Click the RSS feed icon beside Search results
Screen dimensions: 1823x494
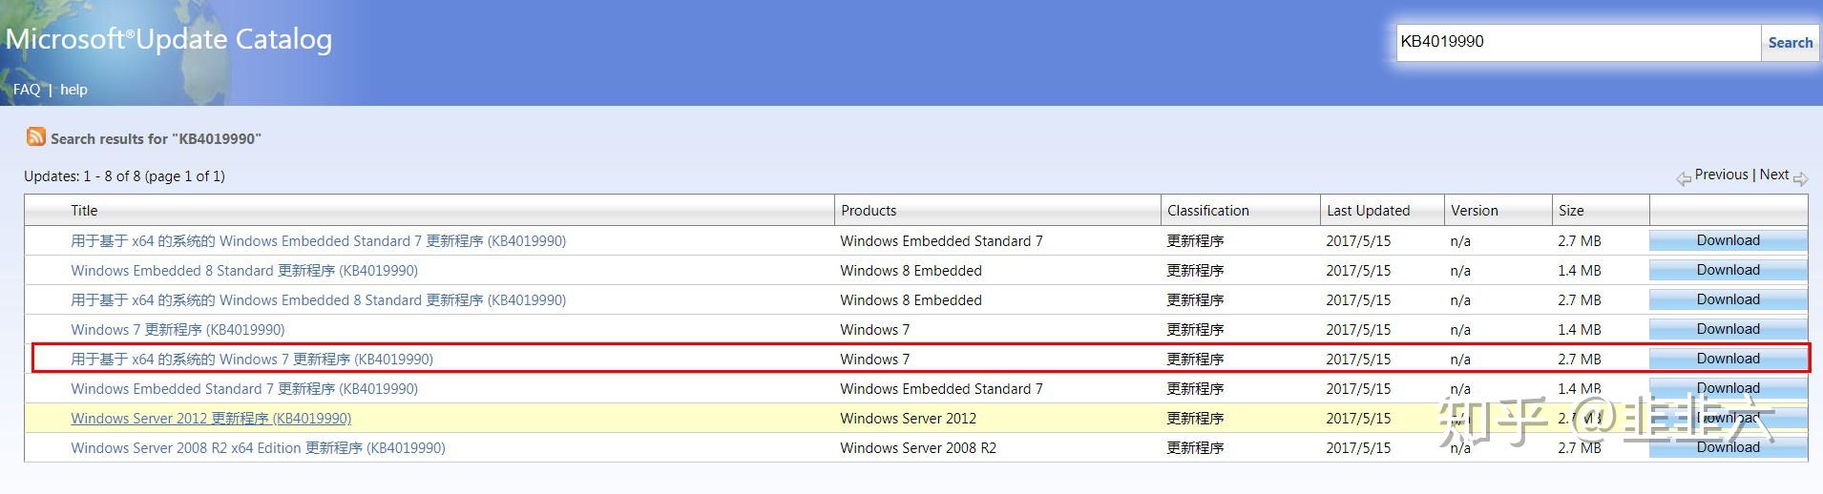point(36,137)
